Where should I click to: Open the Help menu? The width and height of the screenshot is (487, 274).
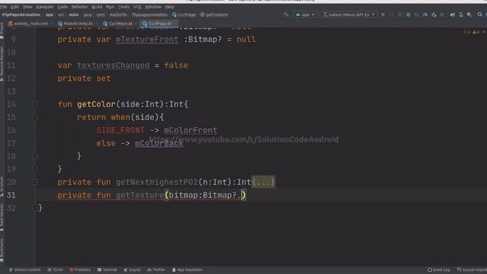pos(169,7)
